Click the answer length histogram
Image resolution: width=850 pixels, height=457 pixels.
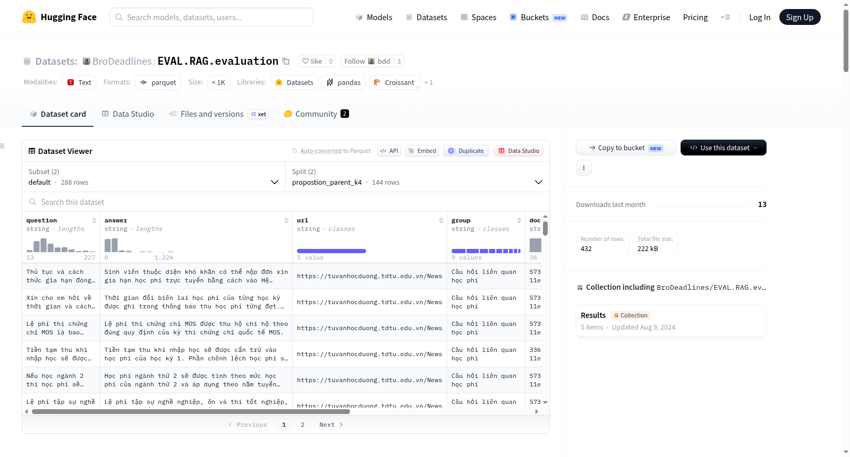tap(139, 245)
